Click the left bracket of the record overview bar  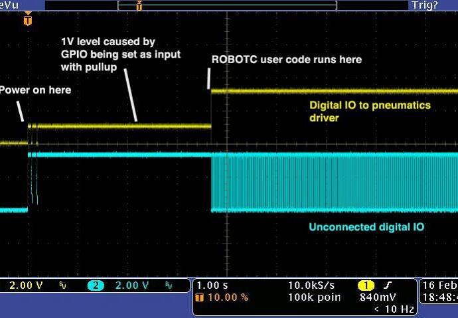[119, 5]
